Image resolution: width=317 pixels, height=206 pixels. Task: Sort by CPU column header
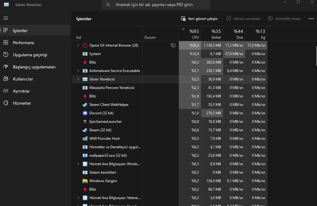tap(190, 34)
